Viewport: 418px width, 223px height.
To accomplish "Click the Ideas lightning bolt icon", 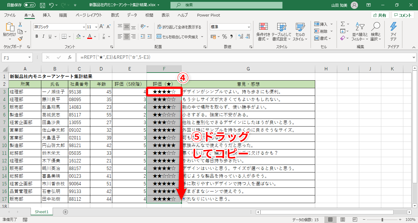I will (393, 27).
